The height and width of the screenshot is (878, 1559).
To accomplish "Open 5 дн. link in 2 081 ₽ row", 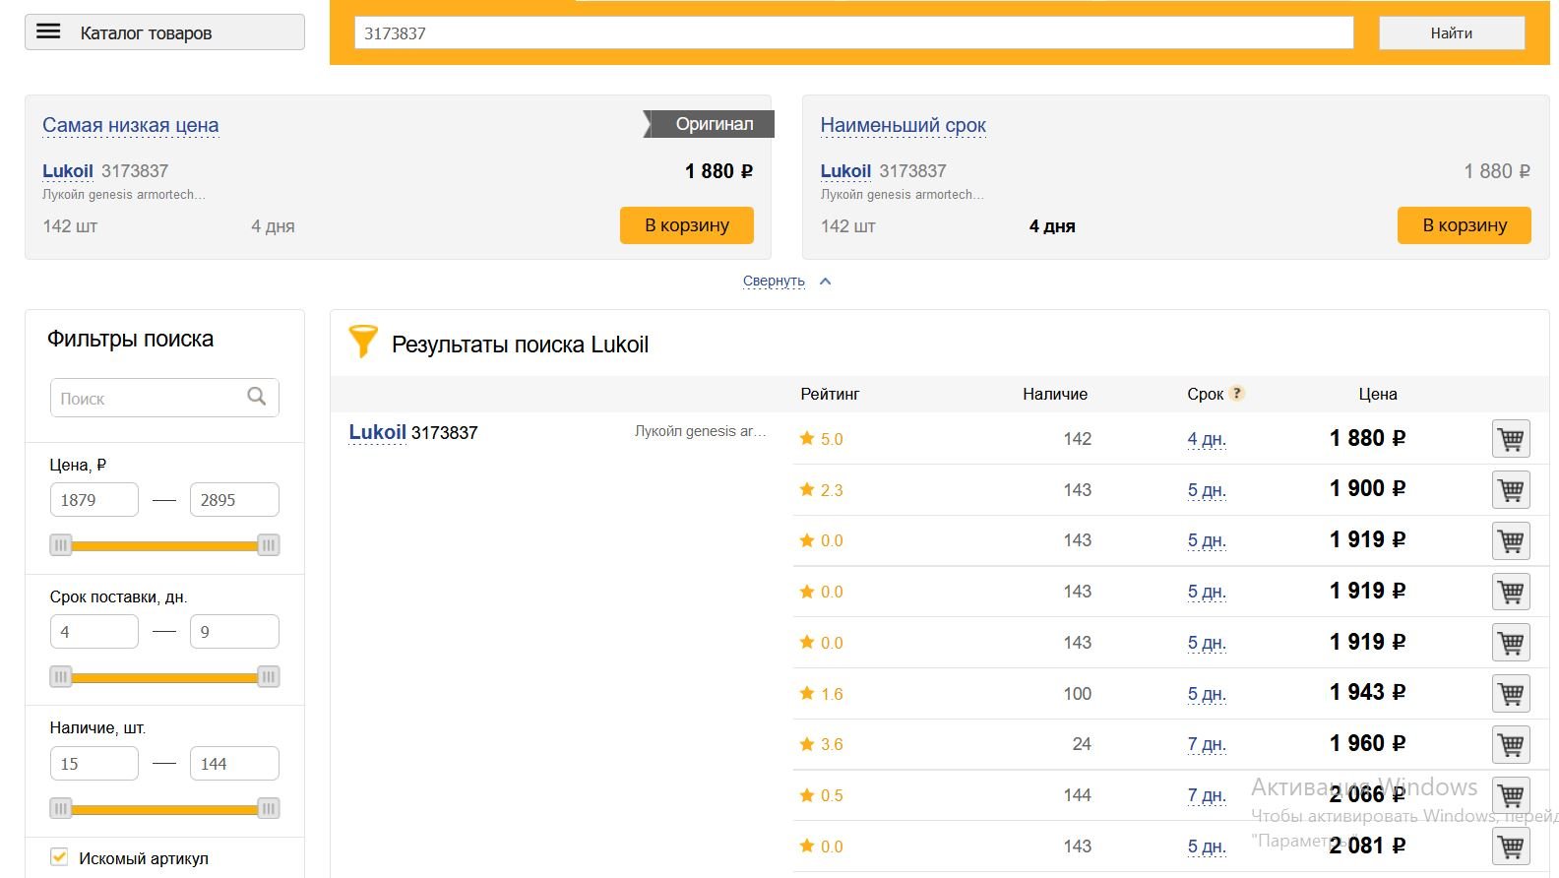I will click(1207, 847).
